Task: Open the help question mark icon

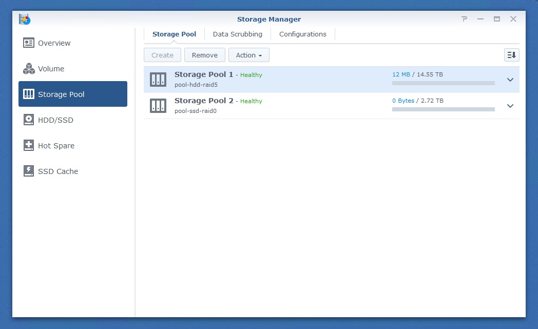Action: pyautogui.click(x=465, y=19)
